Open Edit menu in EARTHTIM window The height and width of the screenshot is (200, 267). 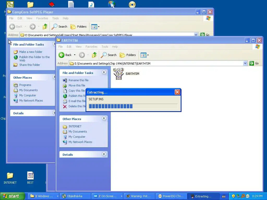(x=69, y=47)
